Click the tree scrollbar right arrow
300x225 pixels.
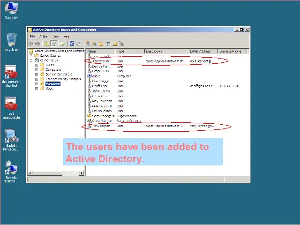coord(82,173)
